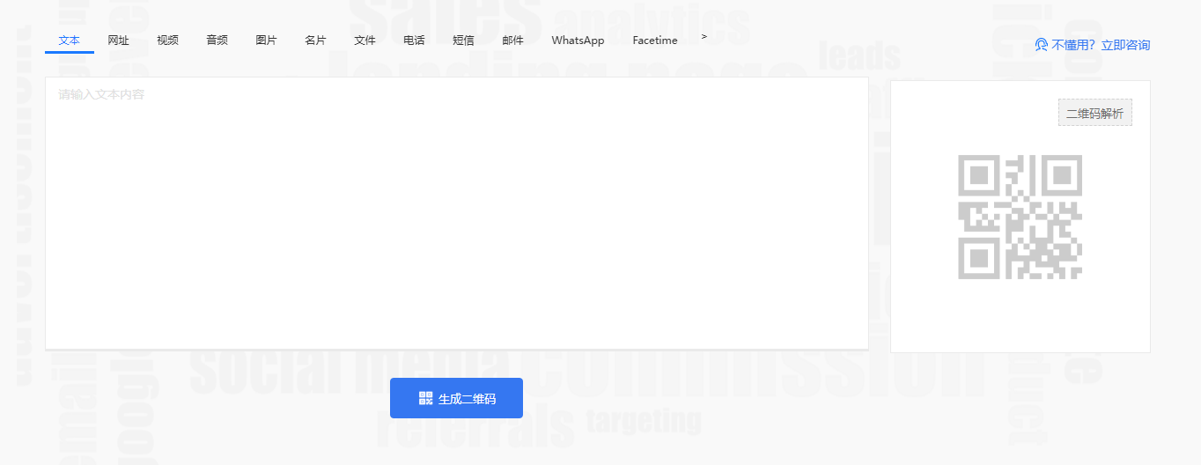Image resolution: width=1201 pixels, height=465 pixels.
Task: Open the WhatsApp tab
Action: tap(578, 41)
